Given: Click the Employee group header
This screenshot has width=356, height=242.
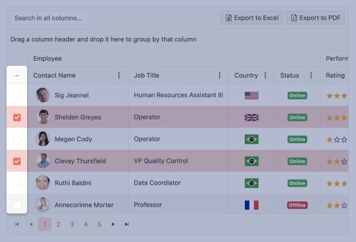Looking at the screenshot, I should point(47,59).
